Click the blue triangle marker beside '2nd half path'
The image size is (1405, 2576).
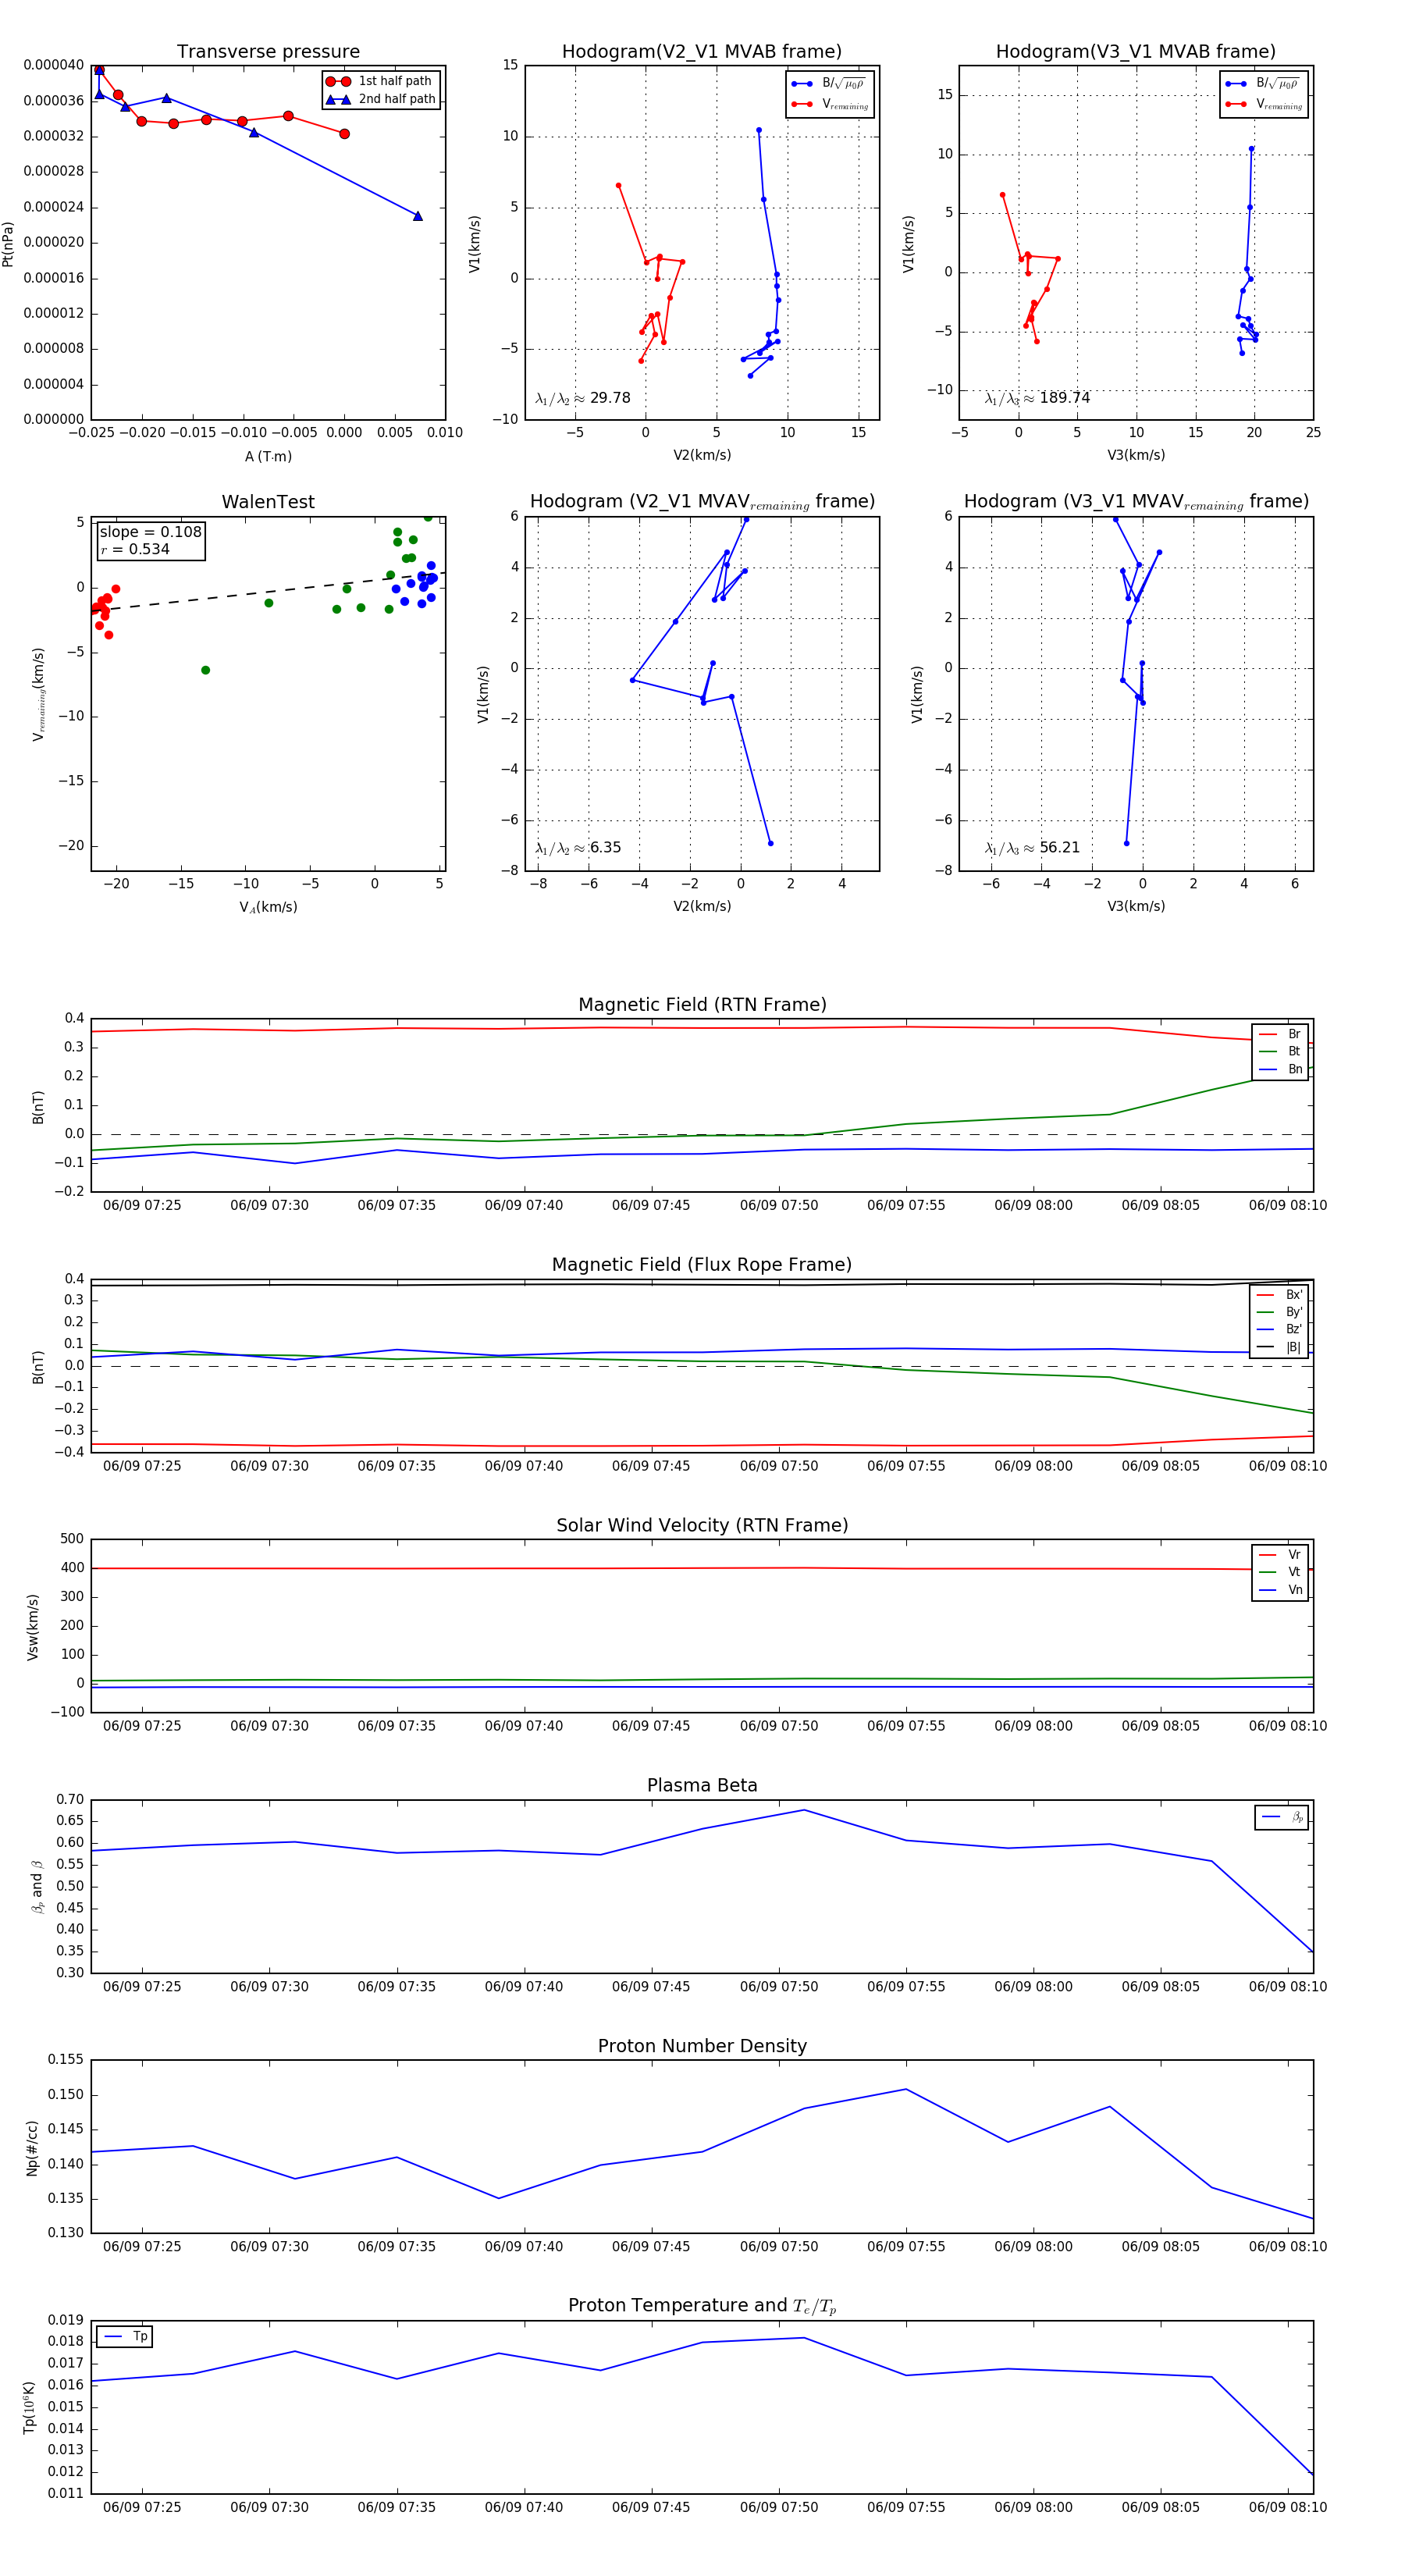[x=338, y=99]
